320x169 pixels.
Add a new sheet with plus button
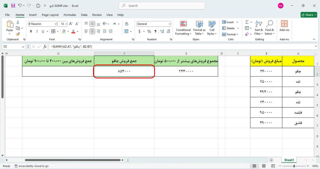click(271, 160)
